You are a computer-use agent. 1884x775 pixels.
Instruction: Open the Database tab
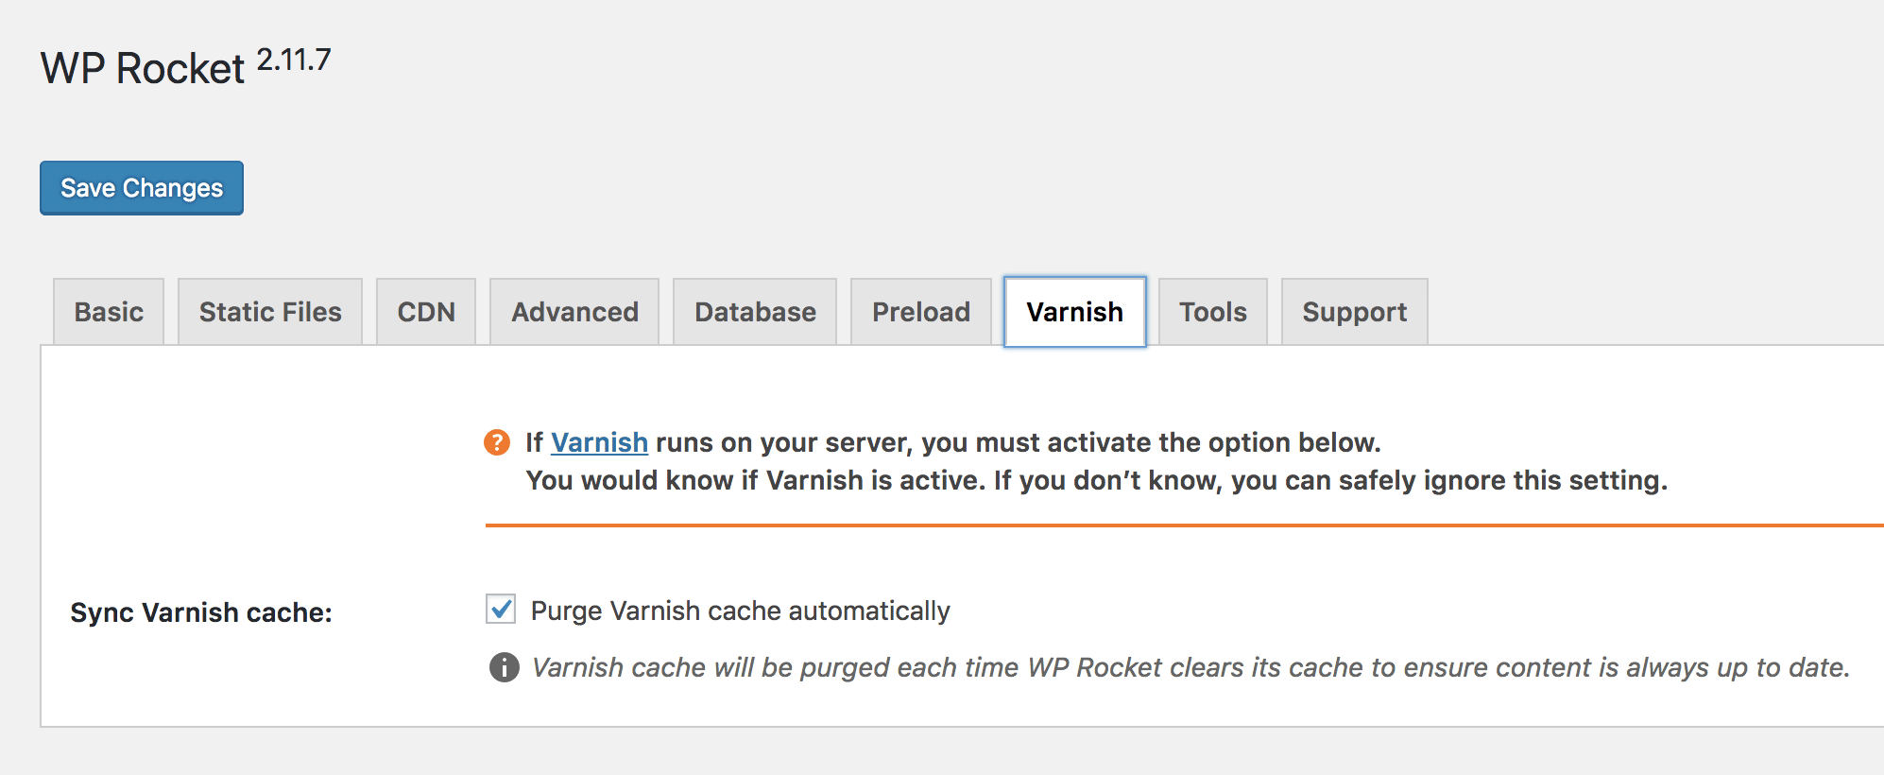coord(755,312)
